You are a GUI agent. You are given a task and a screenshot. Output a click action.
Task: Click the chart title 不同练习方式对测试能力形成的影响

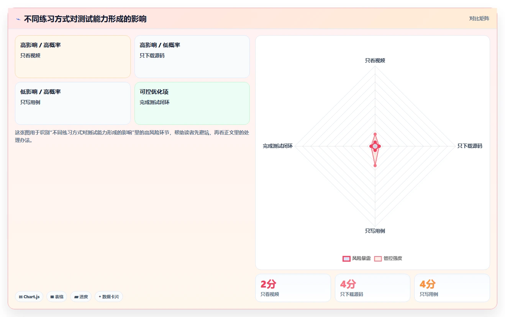(85, 19)
